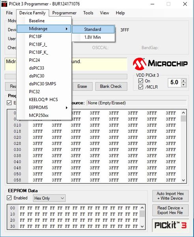Screen dimensions: 194x237
Task: Click the BandGap label
Action: [150, 48]
